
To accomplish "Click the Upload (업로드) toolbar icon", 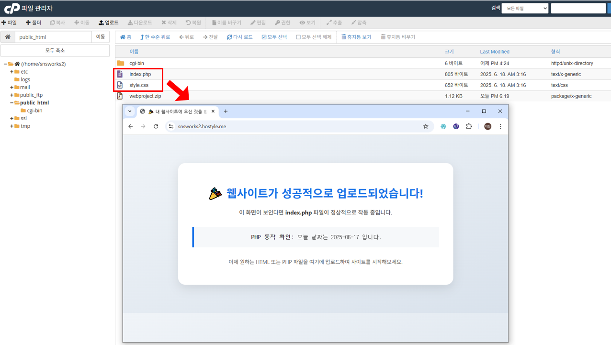I will (x=108, y=22).
